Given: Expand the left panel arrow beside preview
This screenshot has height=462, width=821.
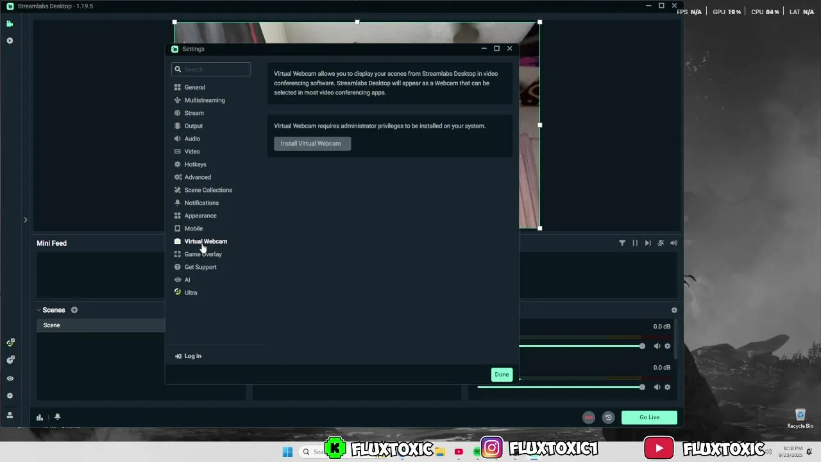Looking at the screenshot, I should pyautogui.click(x=25, y=220).
